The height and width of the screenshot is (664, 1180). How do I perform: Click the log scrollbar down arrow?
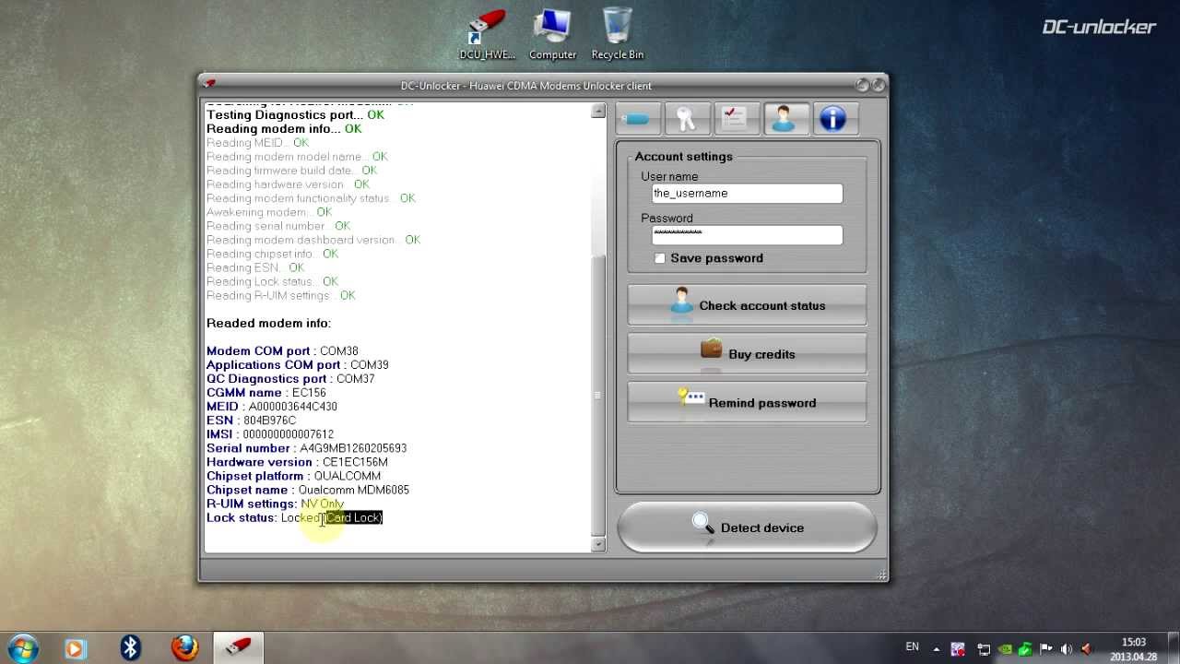pyautogui.click(x=598, y=544)
